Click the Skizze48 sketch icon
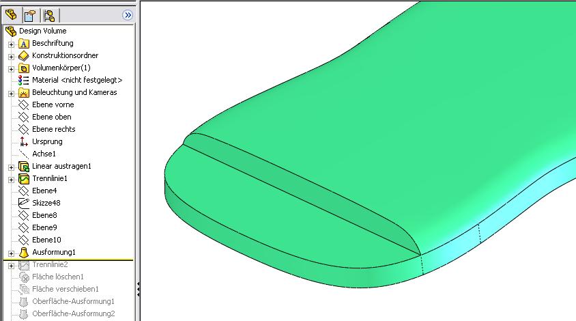Screen dimensions: 576x321 click(x=23, y=203)
